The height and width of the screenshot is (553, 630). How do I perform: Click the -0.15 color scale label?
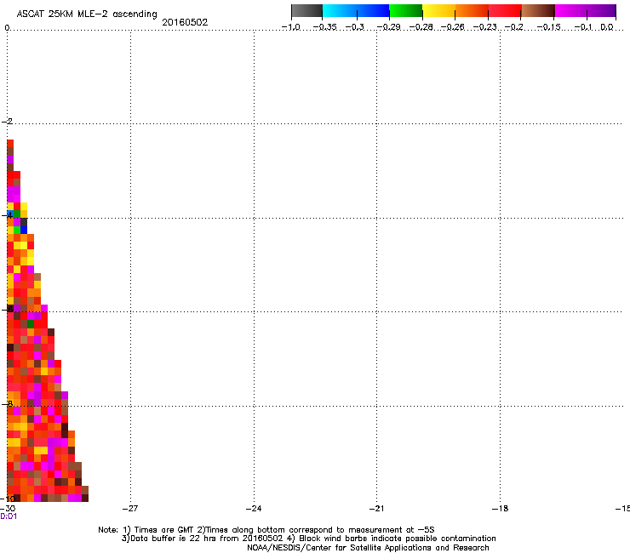tap(549, 27)
